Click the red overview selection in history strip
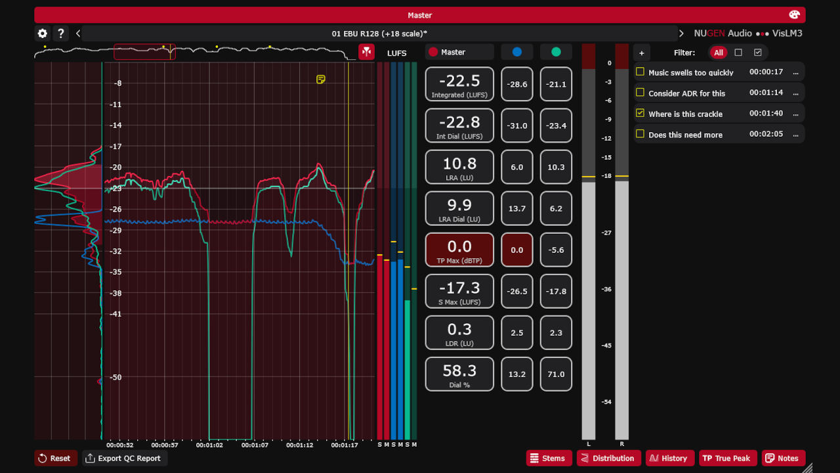This screenshot has height=473, width=840. (144, 52)
